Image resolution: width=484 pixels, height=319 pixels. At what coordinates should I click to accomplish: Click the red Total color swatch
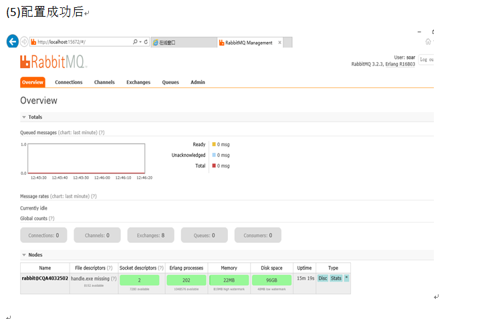(214, 166)
